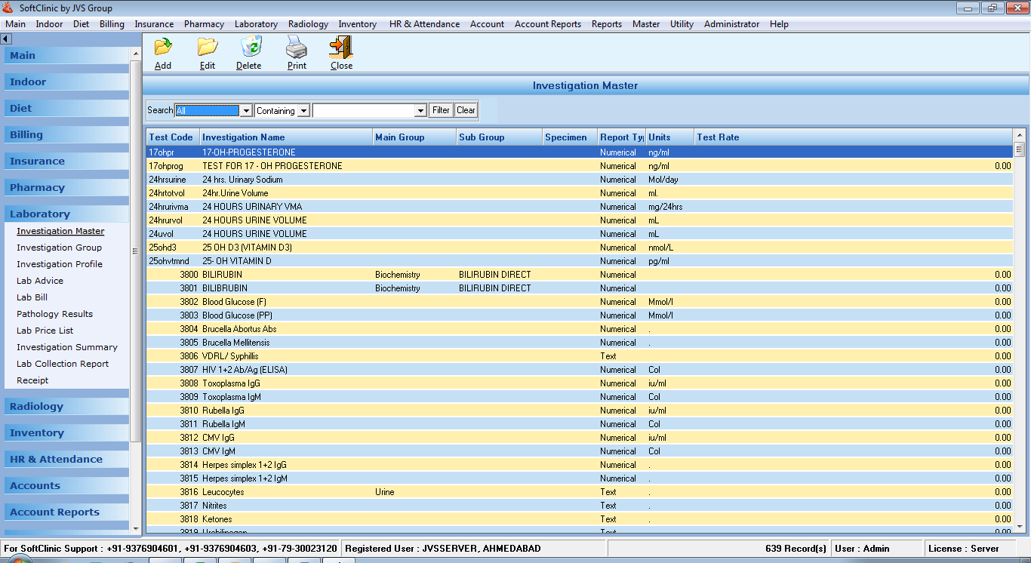The image size is (1031, 563).
Task: Open the Containing condition dropdown
Action: point(305,109)
